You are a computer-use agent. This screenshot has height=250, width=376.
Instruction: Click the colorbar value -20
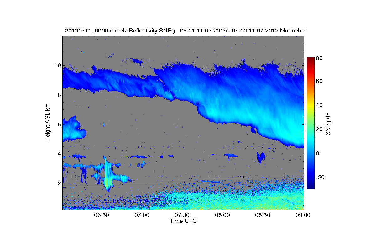click(x=320, y=177)
